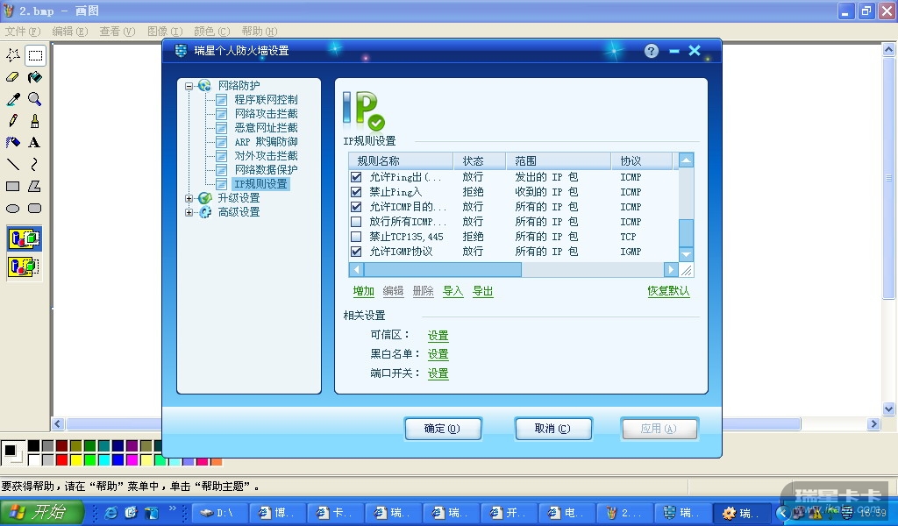Click the 增加 link to add rule

point(364,291)
